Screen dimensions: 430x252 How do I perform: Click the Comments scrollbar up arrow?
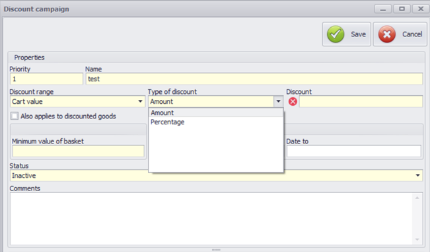coord(417,198)
